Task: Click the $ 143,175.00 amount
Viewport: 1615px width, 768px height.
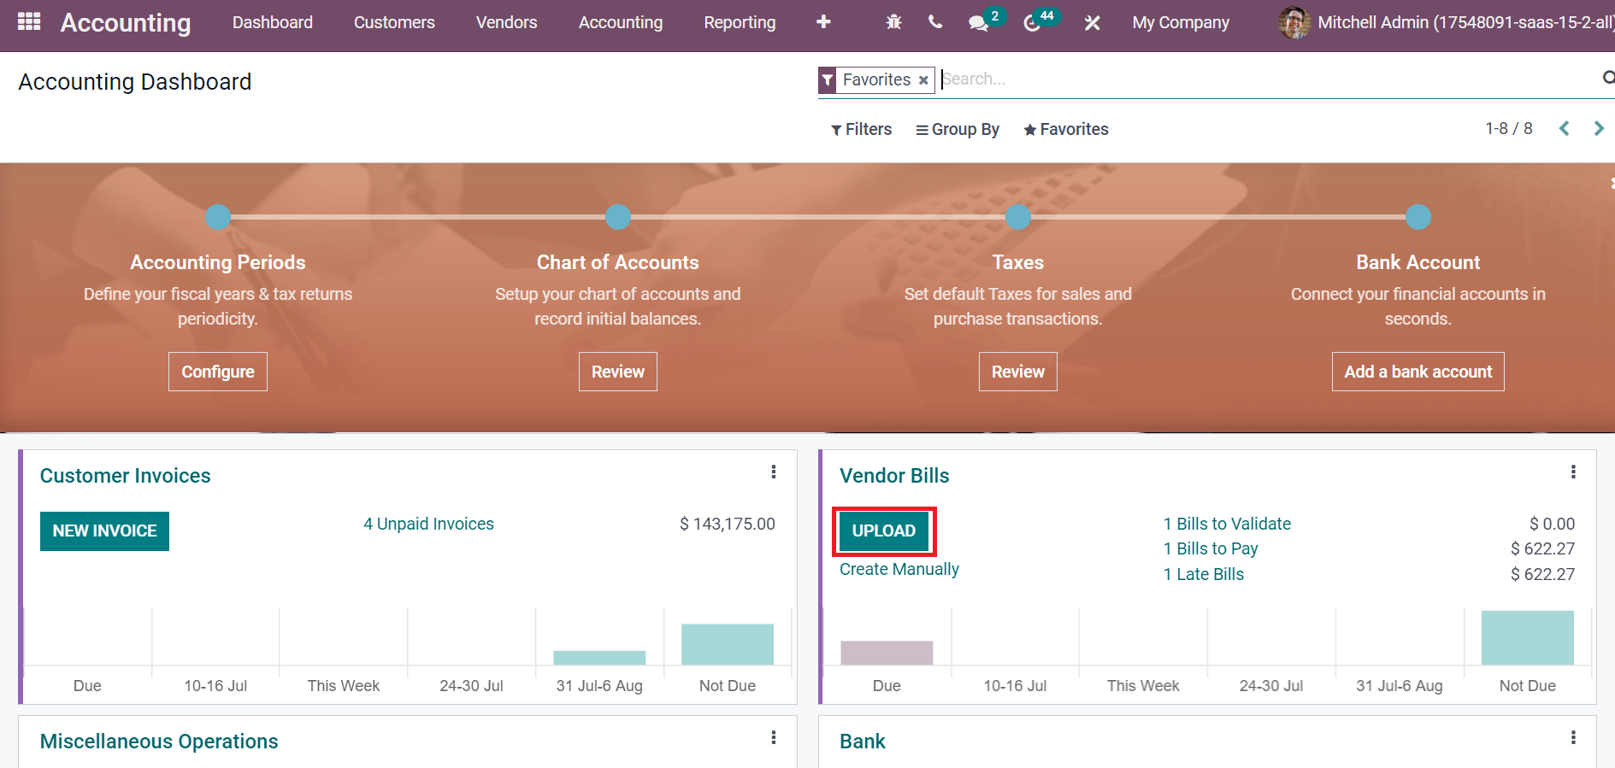Action: click(x=728, y=524)
